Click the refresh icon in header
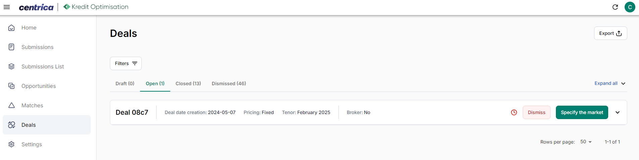Viewport: 639px width, 160px height. pyautogui.click(x=615, y=7)
